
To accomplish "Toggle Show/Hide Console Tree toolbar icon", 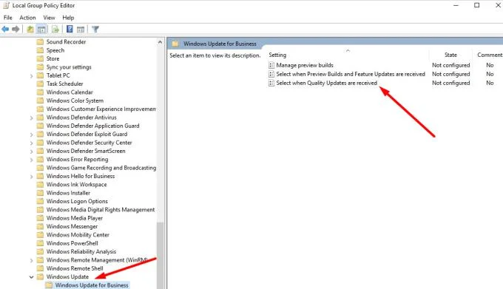I will tap(41, 30).
